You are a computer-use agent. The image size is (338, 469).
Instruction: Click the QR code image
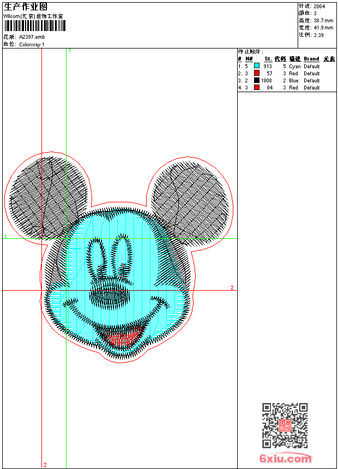coord(285,425)
